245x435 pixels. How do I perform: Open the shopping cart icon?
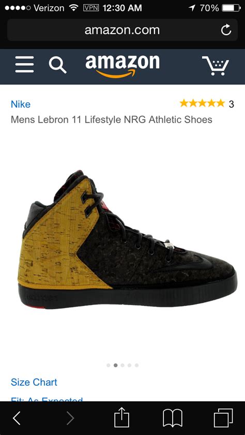pos(216,66)
